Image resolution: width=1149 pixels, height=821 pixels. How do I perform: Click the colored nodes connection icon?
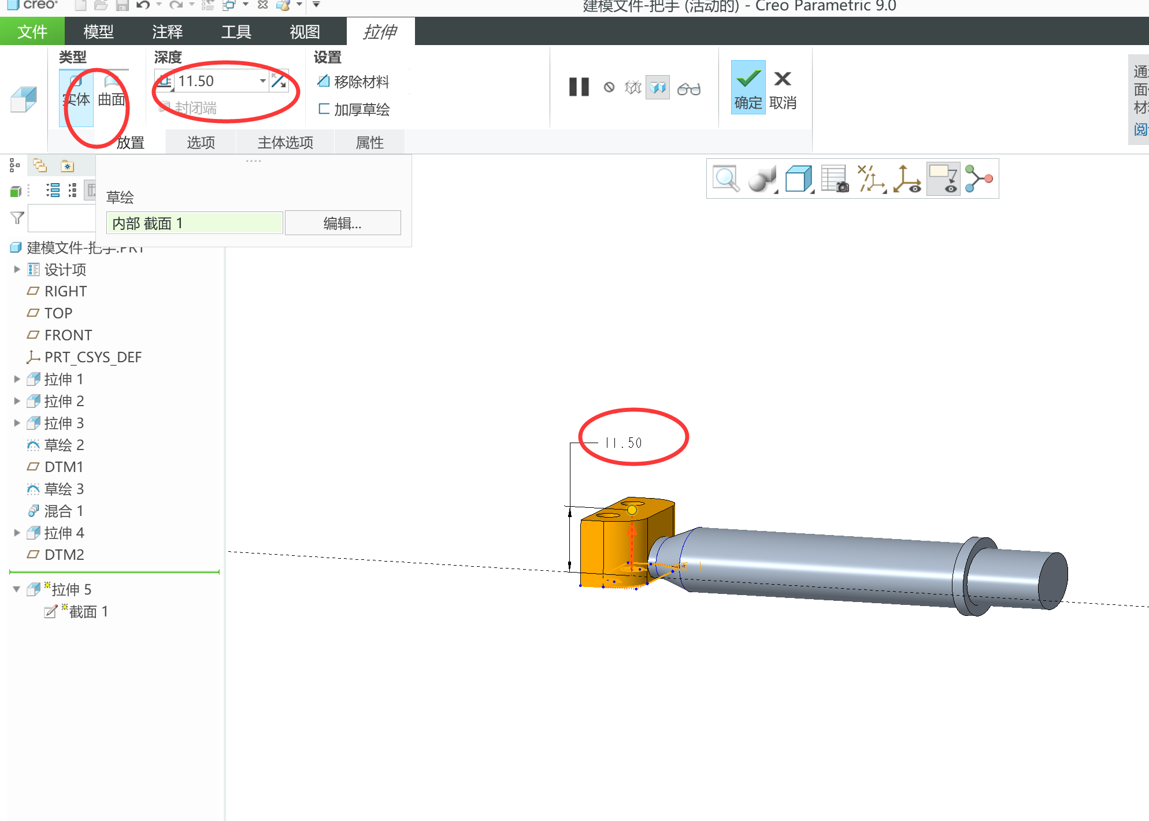click(x=979, y=179)
